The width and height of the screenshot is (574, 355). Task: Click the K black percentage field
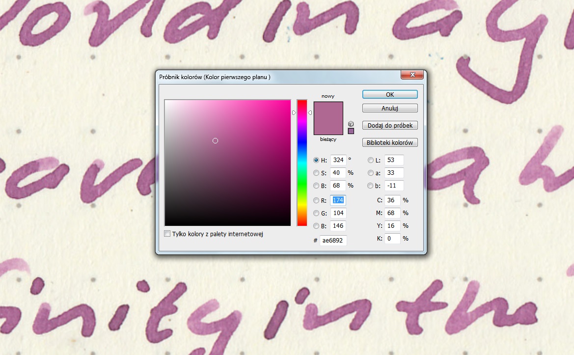coord(392,239)
